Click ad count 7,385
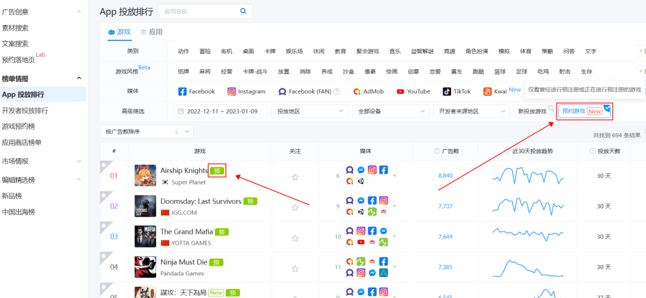The width and height of the screenshot is (646, 298). tap(446, 267)
